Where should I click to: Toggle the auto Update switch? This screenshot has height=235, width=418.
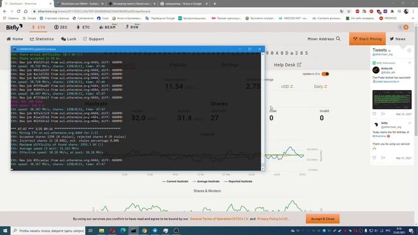point(325,74)
